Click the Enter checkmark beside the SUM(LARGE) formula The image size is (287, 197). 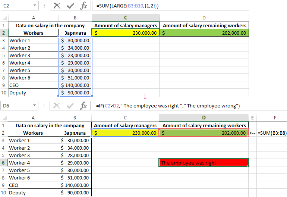point(70,6)
